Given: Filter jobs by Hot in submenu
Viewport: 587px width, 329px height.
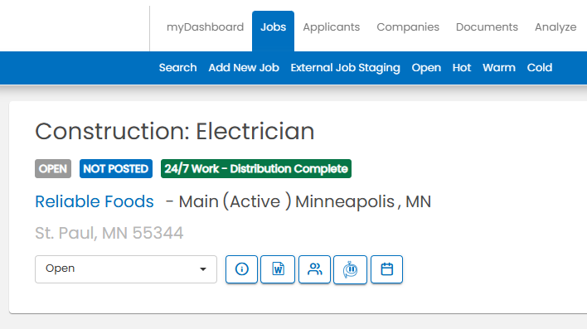Looking at the screenshot, I should 462,68.
